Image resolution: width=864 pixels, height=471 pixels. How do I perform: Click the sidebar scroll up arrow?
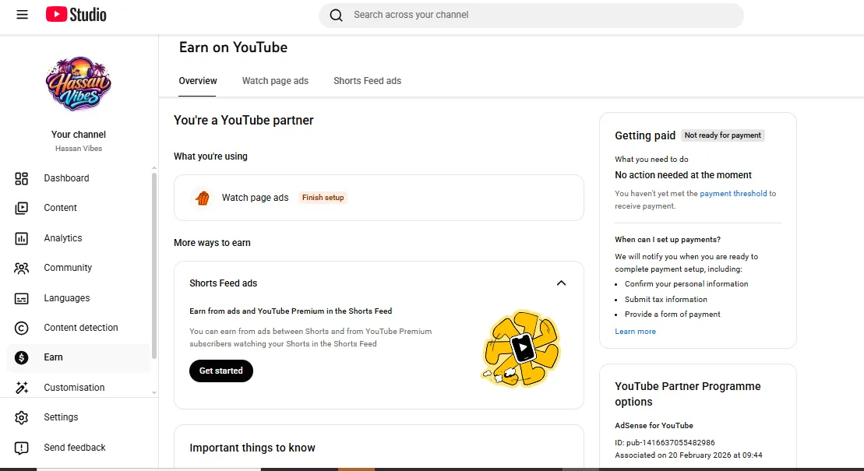tap(153, 168)
